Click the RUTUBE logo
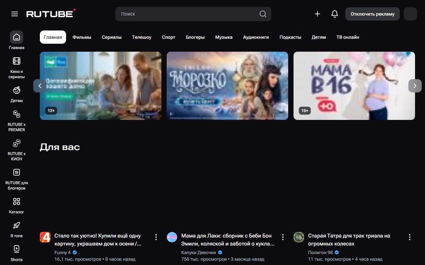425x265 pixels. coord(51,13)
